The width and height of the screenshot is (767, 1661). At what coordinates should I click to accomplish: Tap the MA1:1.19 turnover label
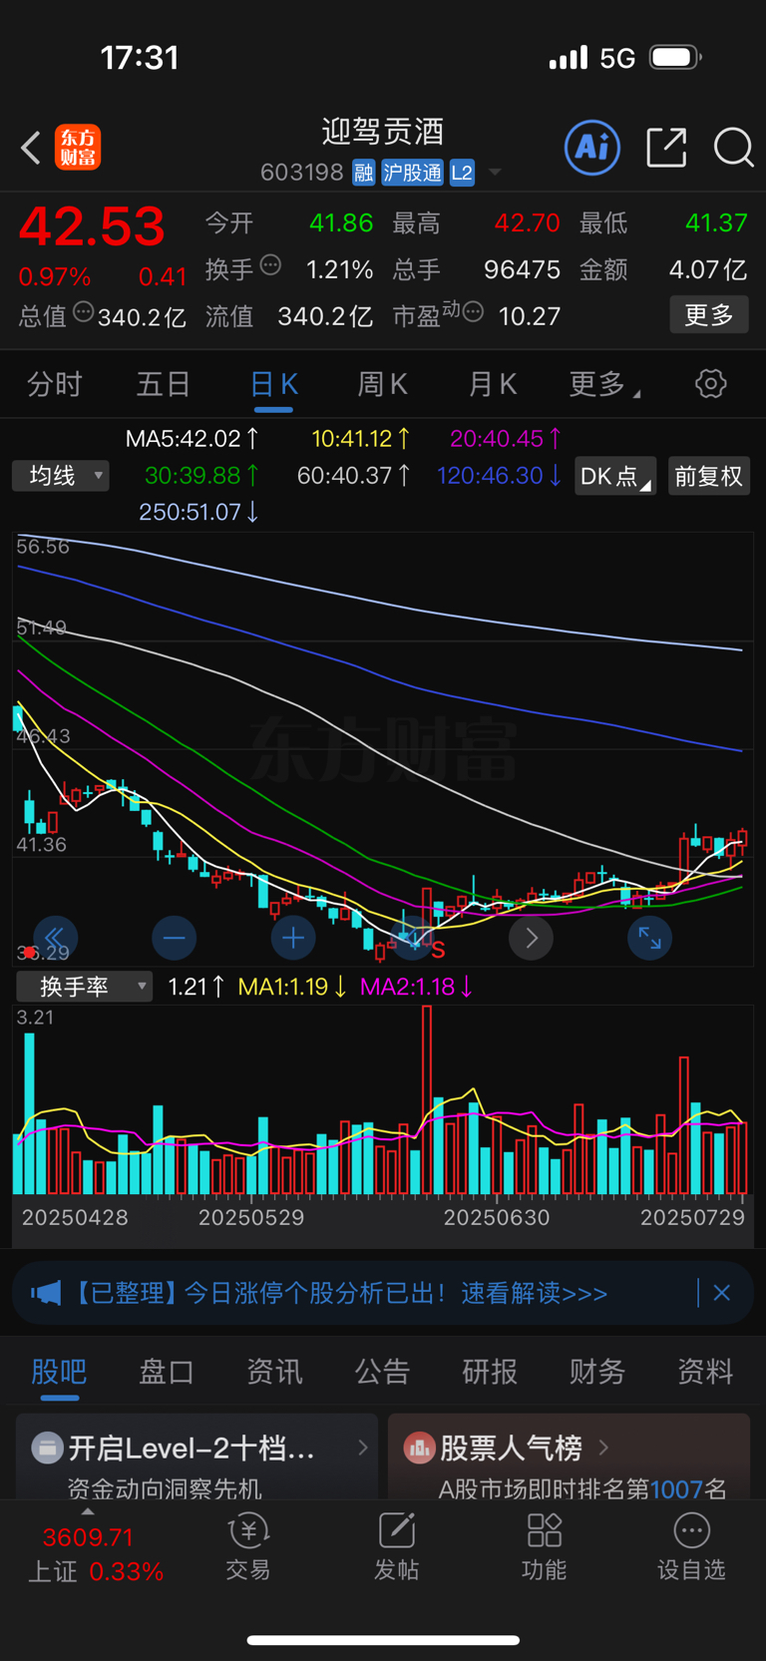(292, 987)
